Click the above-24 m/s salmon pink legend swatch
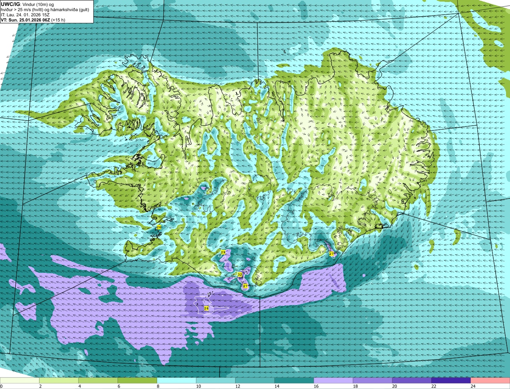Viewport: 510px width, 389px height. [490, 380]
